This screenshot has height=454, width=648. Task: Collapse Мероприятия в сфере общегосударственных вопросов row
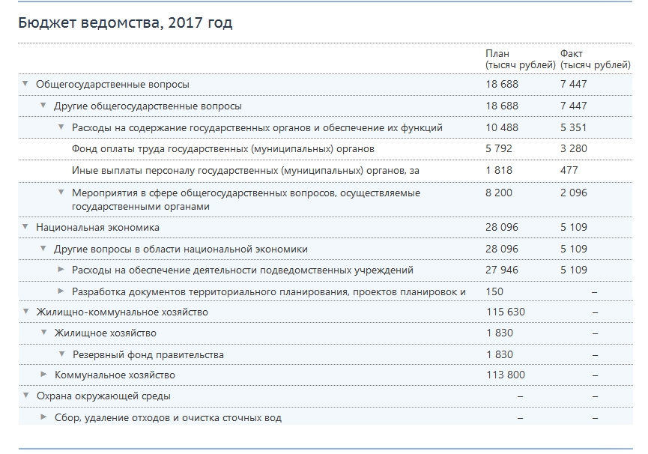coord(61,193)
